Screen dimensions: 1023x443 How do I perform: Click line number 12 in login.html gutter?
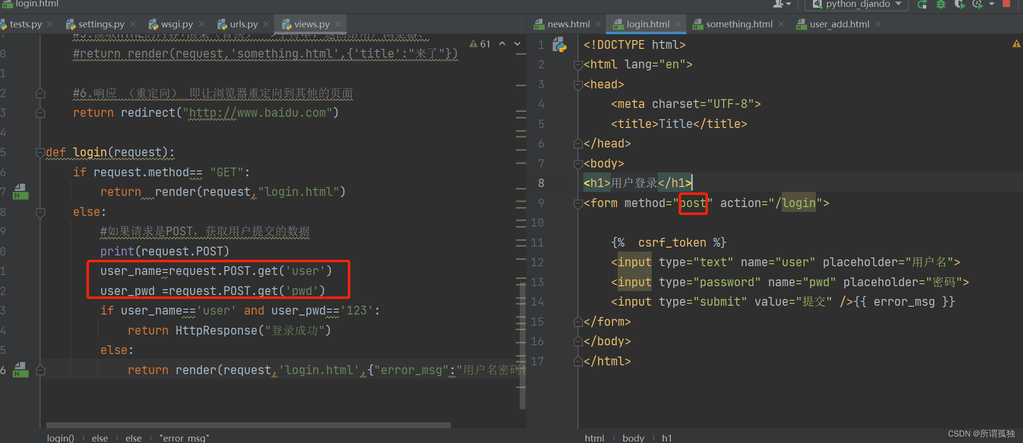537,262
